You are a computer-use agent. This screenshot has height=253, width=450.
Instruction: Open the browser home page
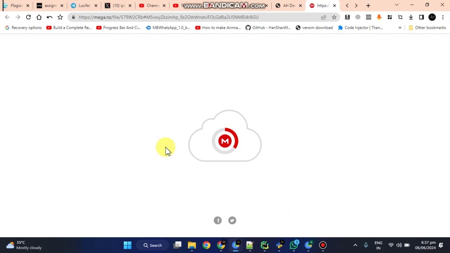[39, 17]
